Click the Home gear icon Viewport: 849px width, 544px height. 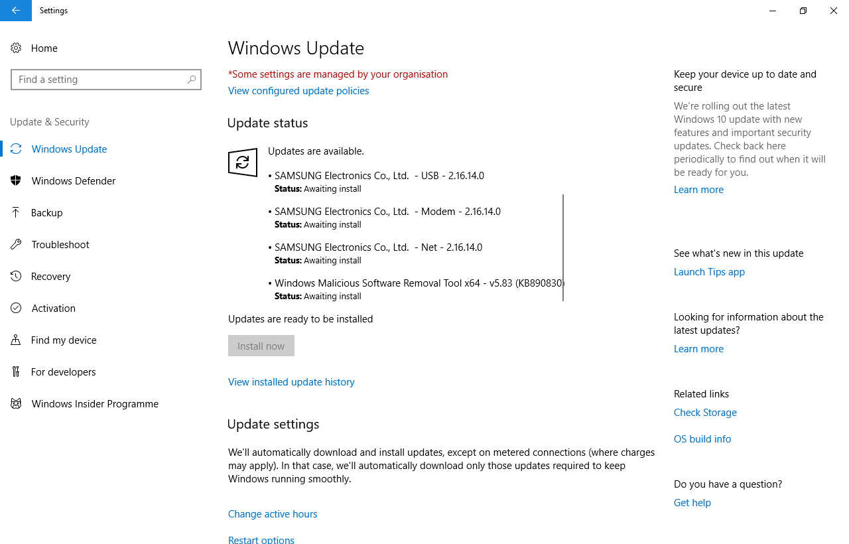[16, 48]
